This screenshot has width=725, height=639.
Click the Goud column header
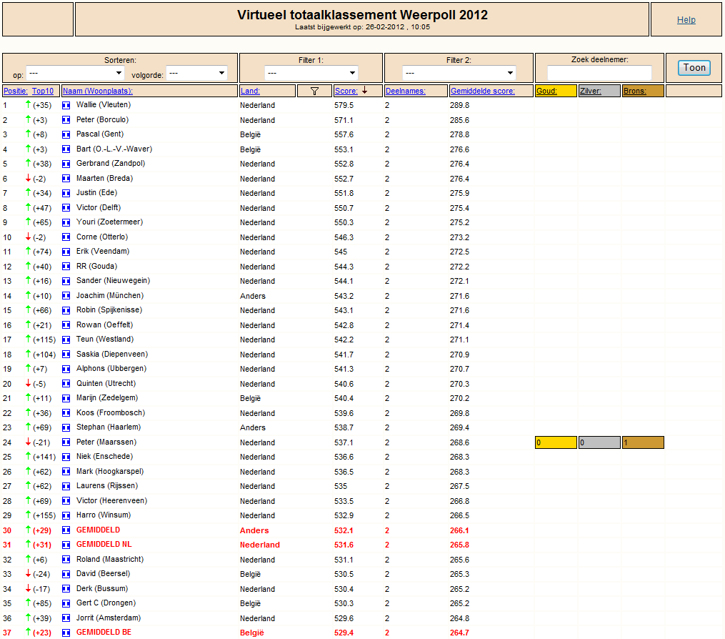pos(546,91)
